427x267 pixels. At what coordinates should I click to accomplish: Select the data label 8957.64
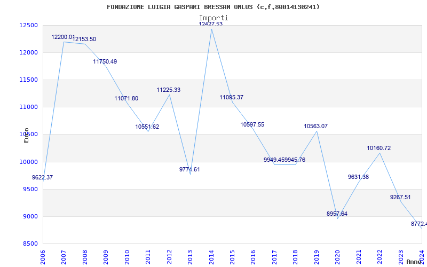click(x=337, y=214)
